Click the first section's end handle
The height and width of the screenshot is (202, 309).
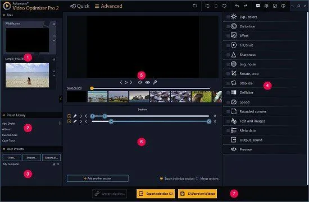(x=105, y=116)
